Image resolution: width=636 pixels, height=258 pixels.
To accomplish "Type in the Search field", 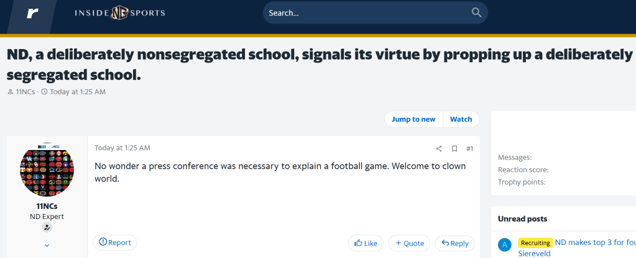I will point(367,13).
